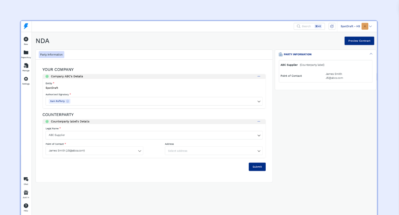Open the New item plus icon
This screenshot has width=399, height=215.
click(x=26, y=39)
